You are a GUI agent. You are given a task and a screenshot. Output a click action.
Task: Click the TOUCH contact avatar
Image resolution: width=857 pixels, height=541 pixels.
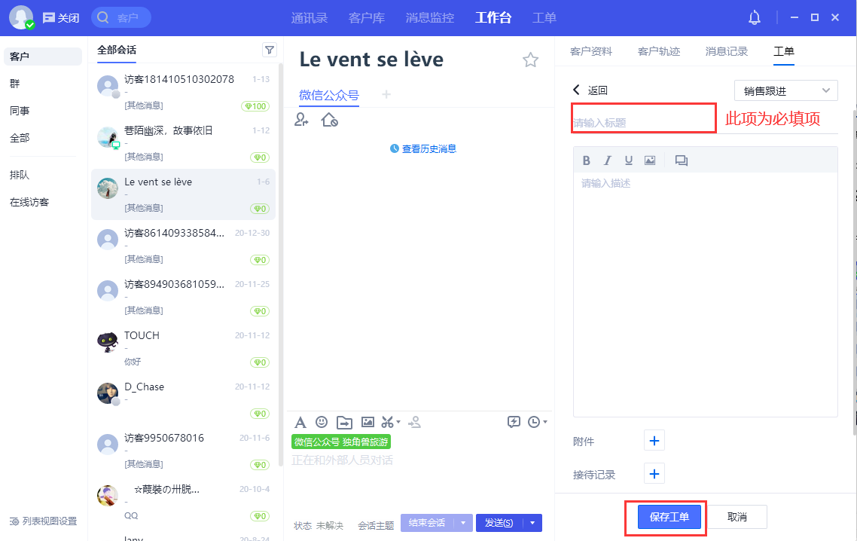pyautogui.click(x=108, y=342)
